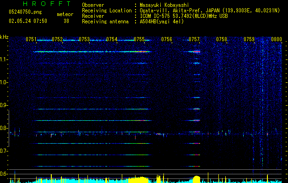Click the 0800 time marker
288x183 pixels.
pyautogui.click(x=277, y=39)
